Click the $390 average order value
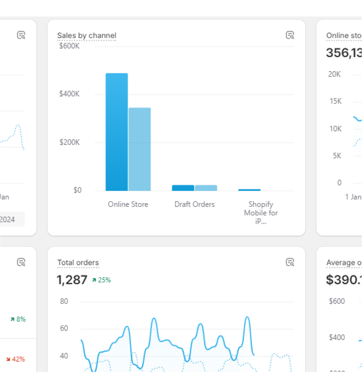Viewport: 362px width, 379px height. pyautogui.click(x=344, y=280)
